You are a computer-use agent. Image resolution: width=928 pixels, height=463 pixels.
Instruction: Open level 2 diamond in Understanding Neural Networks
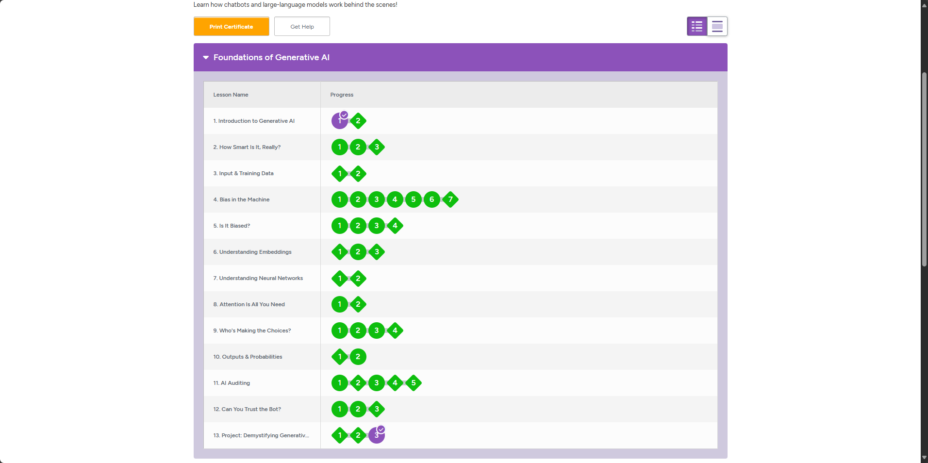358,278
